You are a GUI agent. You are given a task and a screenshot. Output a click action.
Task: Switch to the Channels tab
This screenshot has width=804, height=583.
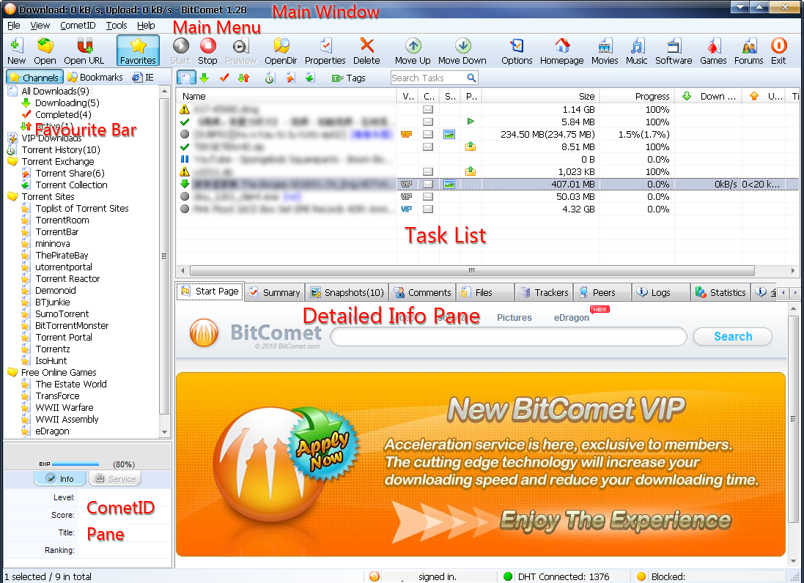(35, 78)
